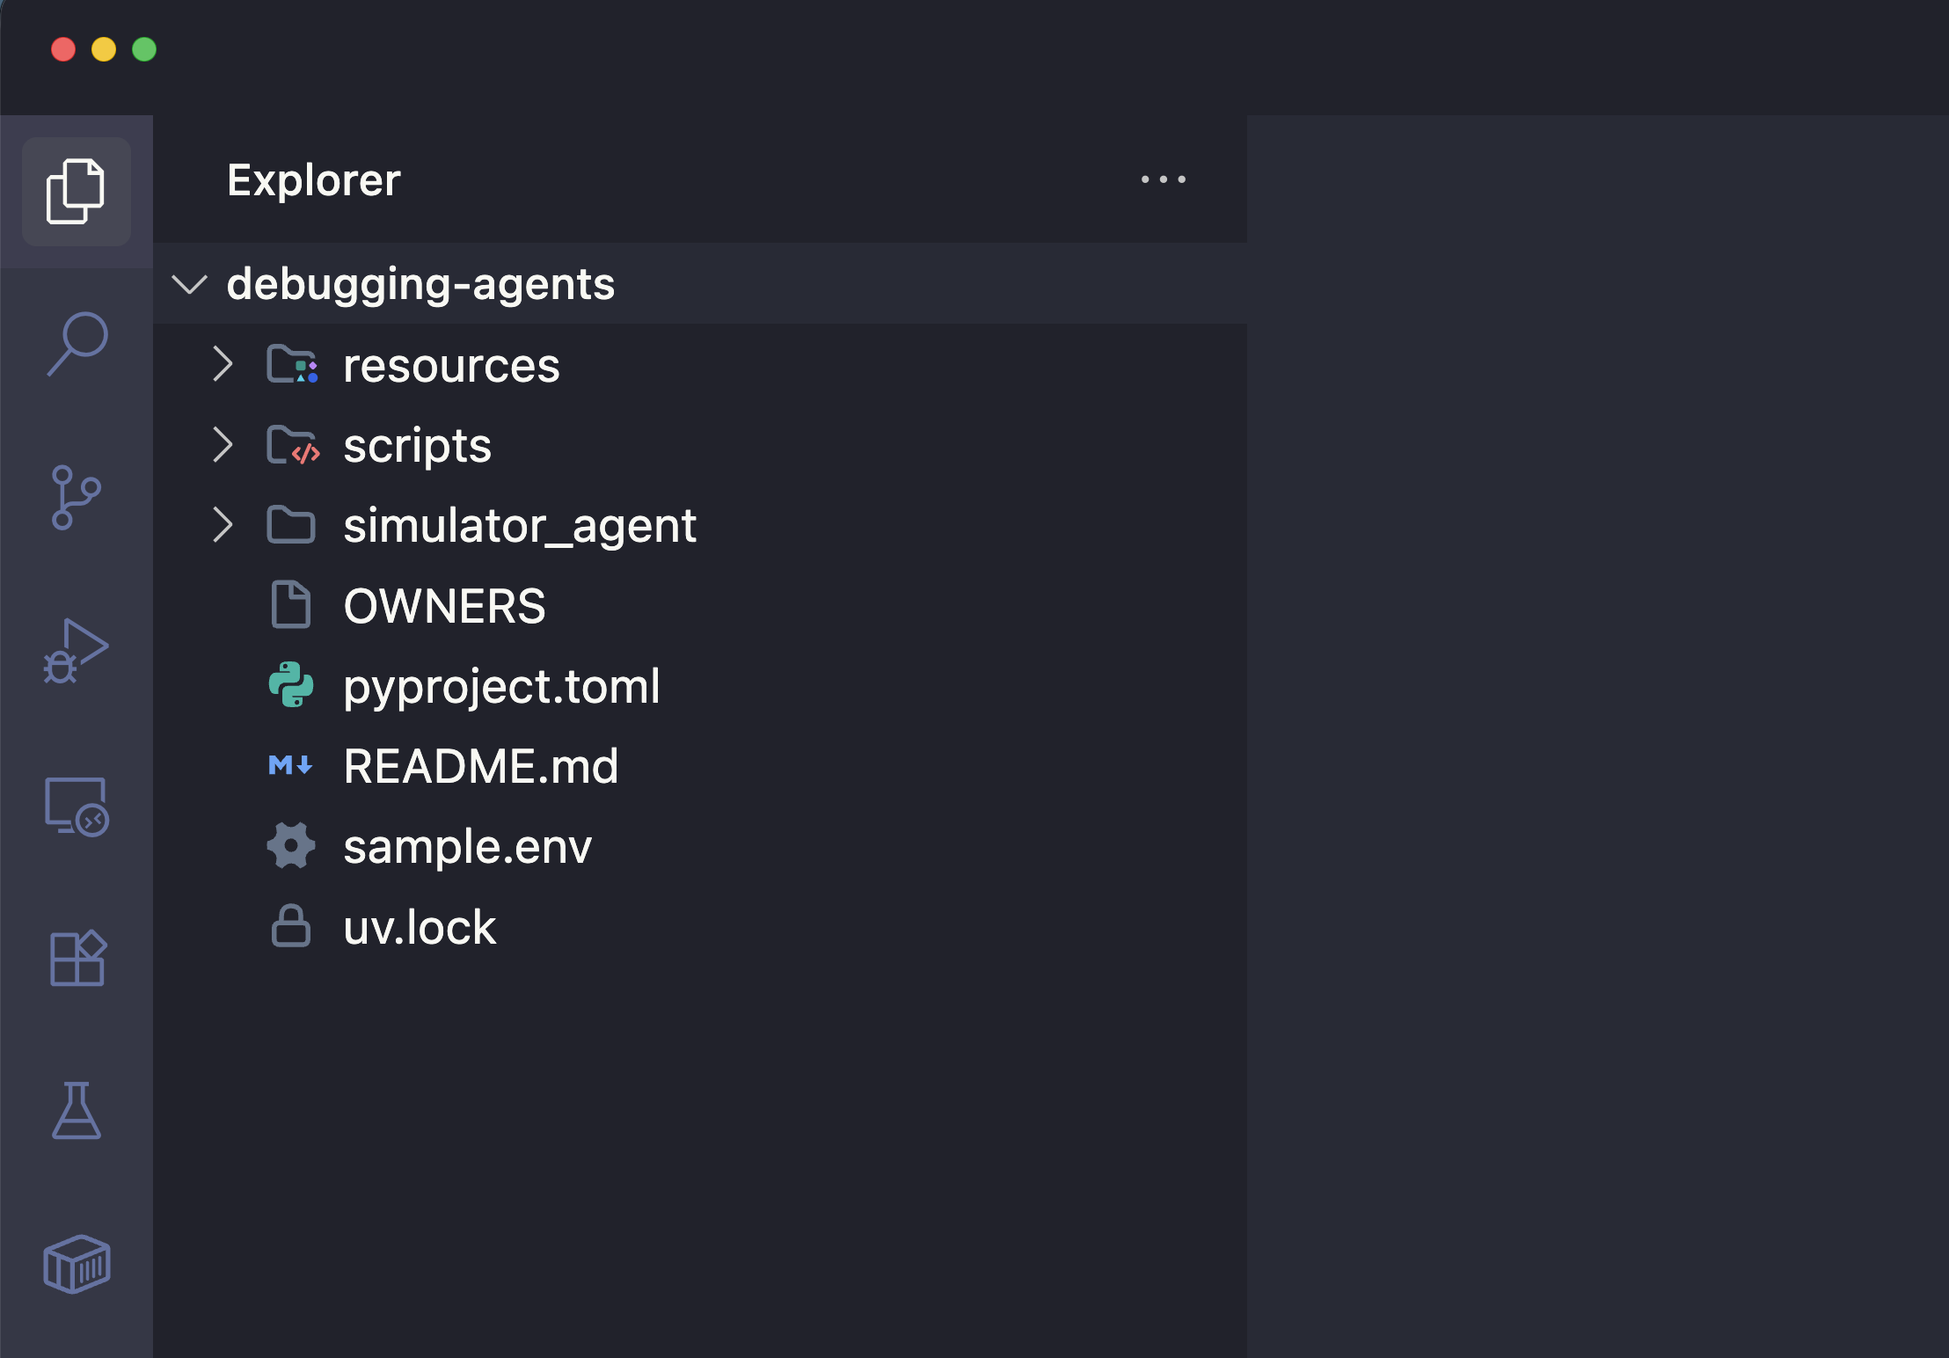Image resolution: width=1949 pixels, height=1358 pixels.
Task: Click the green macOS fullscreen button
Action: (144, 49)
